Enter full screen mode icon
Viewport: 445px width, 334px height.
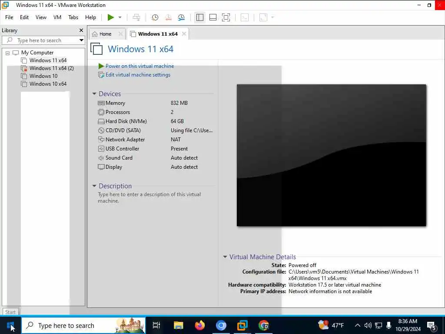[x=226, y=17]
